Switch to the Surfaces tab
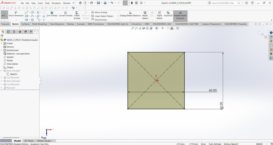 (x=25, y=24)
